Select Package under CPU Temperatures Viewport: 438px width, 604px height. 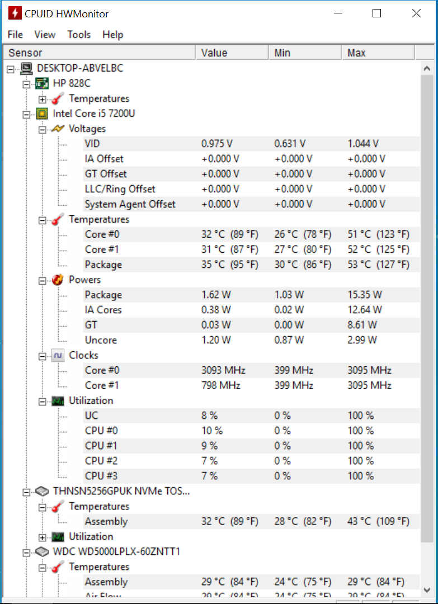click(x=252, y=265)
